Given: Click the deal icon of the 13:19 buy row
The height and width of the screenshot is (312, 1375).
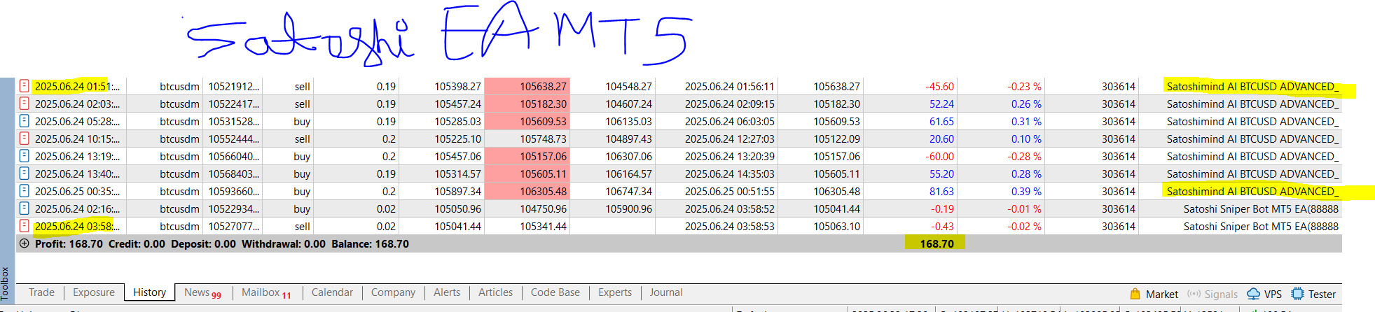Looking at the screenshot, I should pyautogui.click(x=25, y=156).
